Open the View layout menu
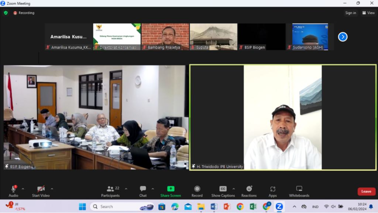378x213 pixels. (x=368, y=13)
